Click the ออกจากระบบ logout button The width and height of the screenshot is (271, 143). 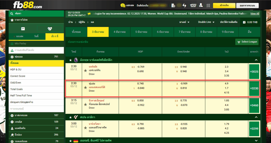pos(247,6)
